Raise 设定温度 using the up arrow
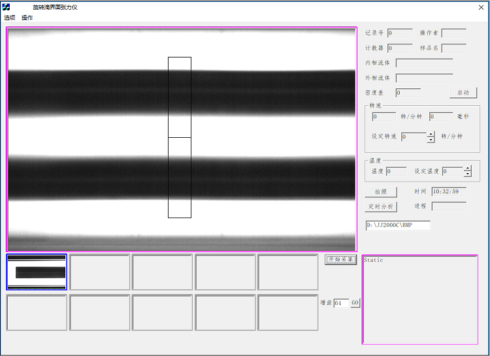This screenshot has height=356, width=490. [467, 169]
